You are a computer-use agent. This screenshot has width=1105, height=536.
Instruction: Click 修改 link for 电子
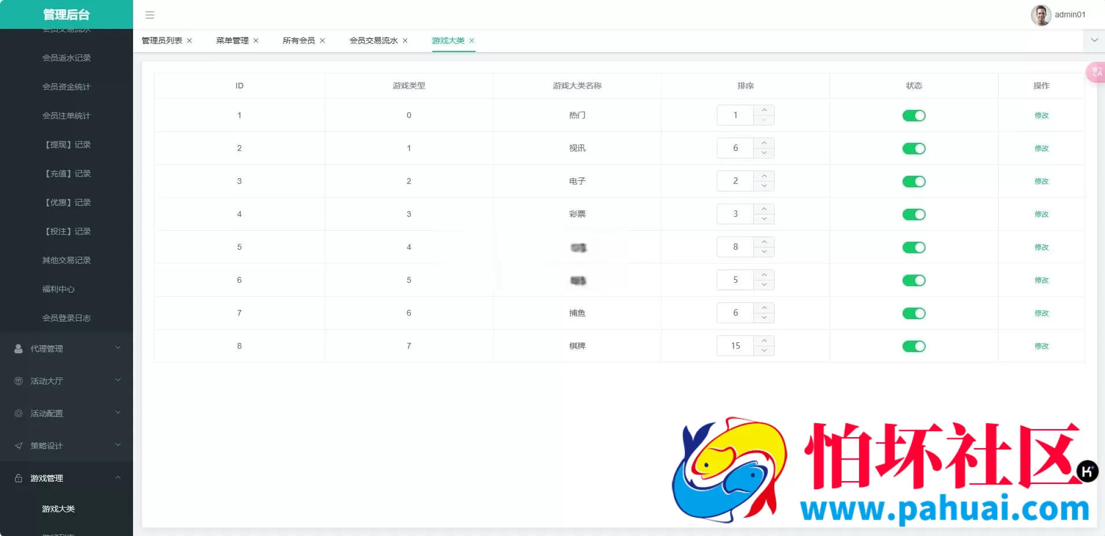(1041, 182)
